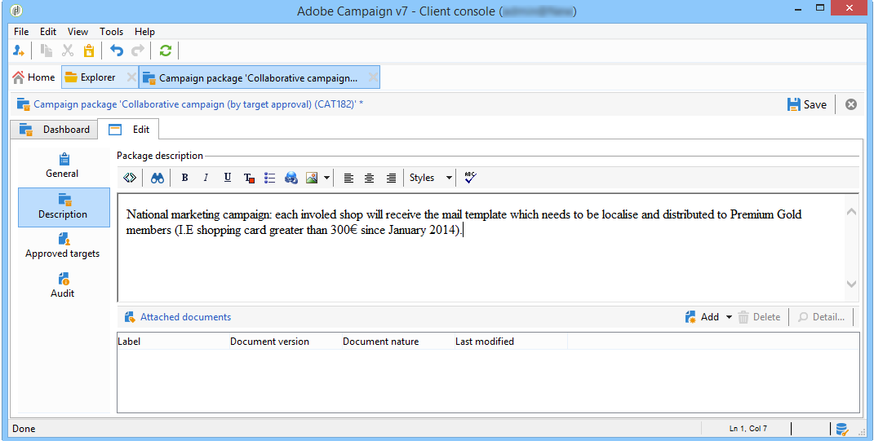
Task: Align text left
Action: [348, 178]
